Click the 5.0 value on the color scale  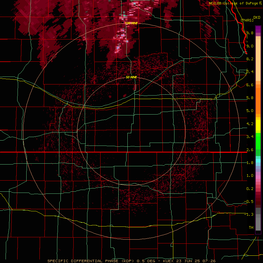250,111
